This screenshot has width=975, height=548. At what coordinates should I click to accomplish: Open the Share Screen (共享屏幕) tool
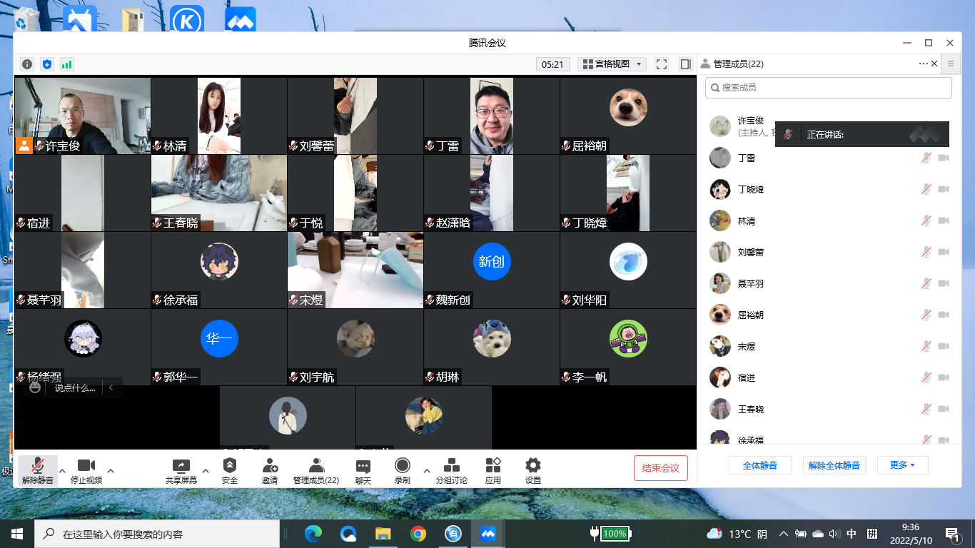[181, 471]
